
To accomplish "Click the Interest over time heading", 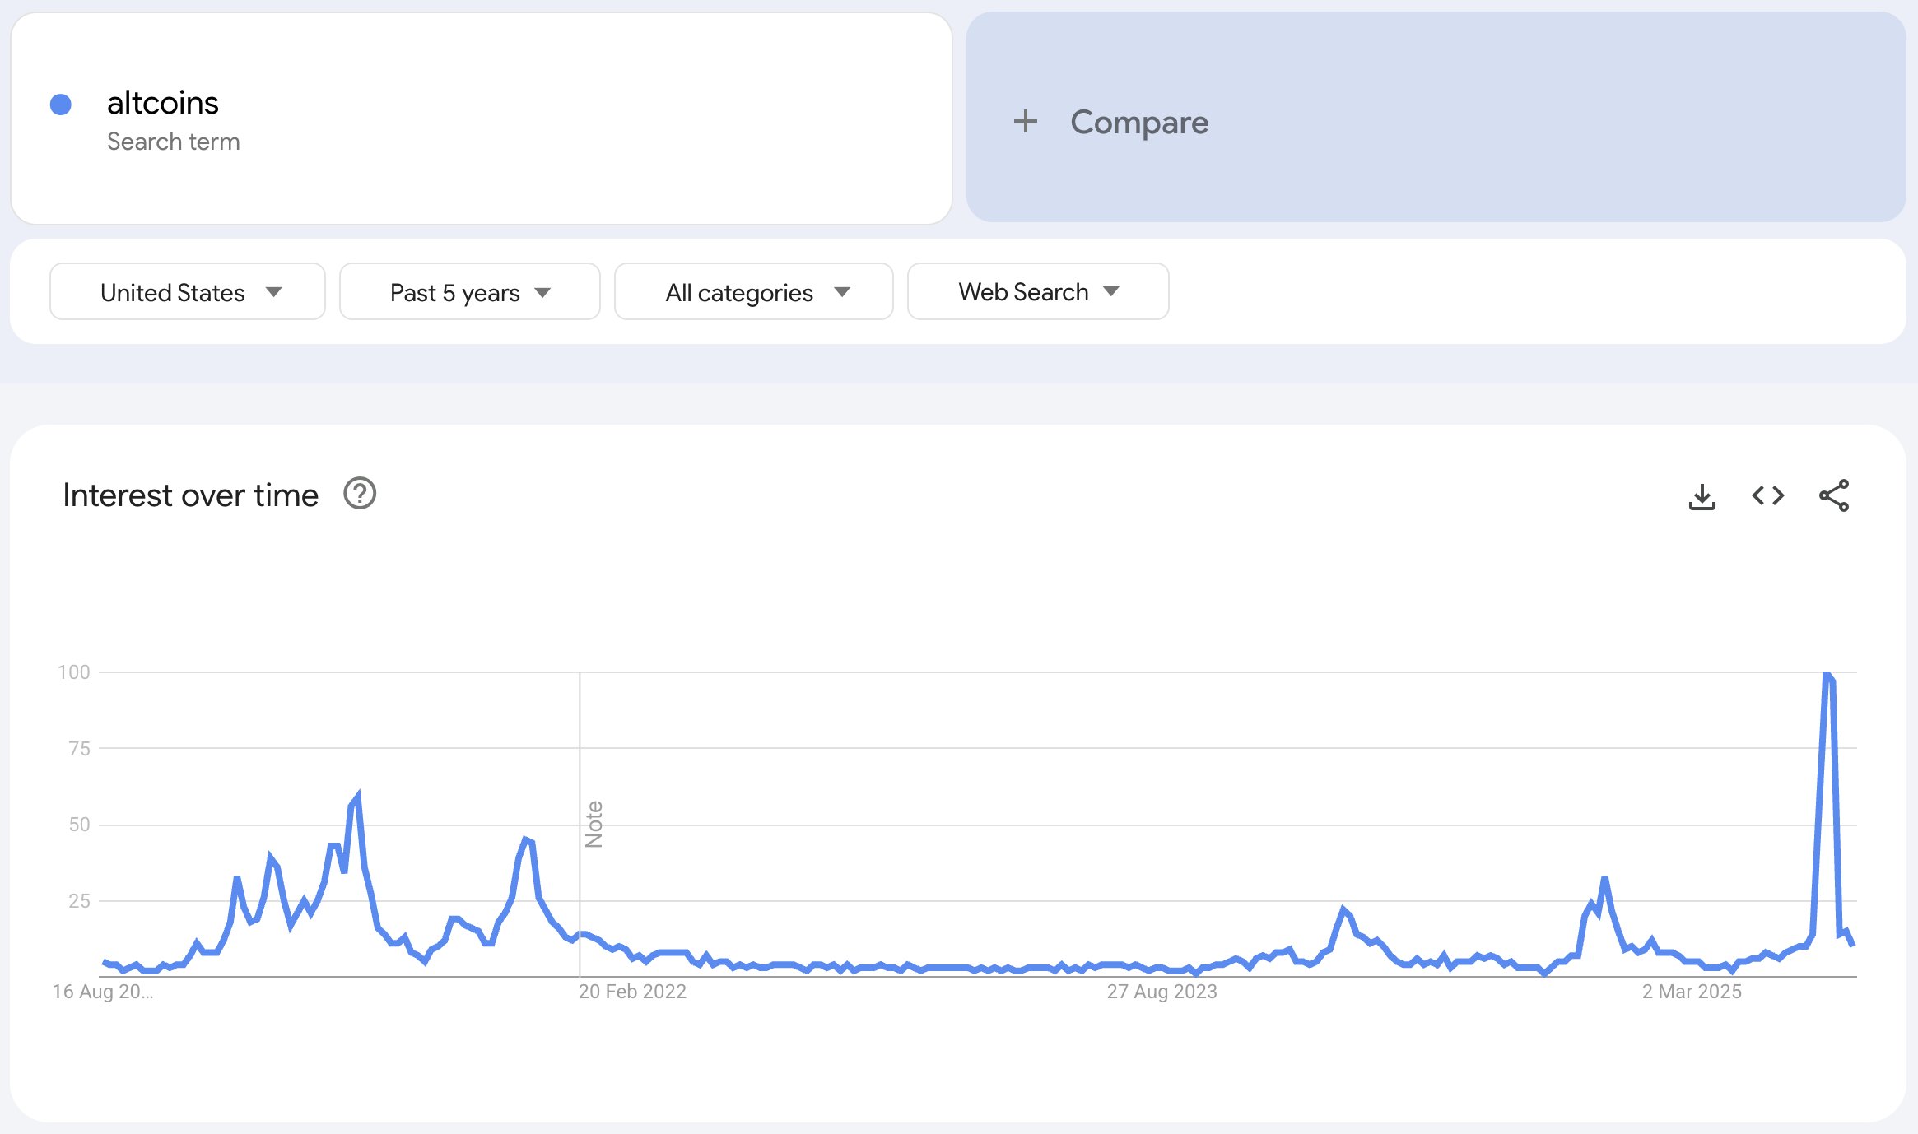I will (191, 494).
